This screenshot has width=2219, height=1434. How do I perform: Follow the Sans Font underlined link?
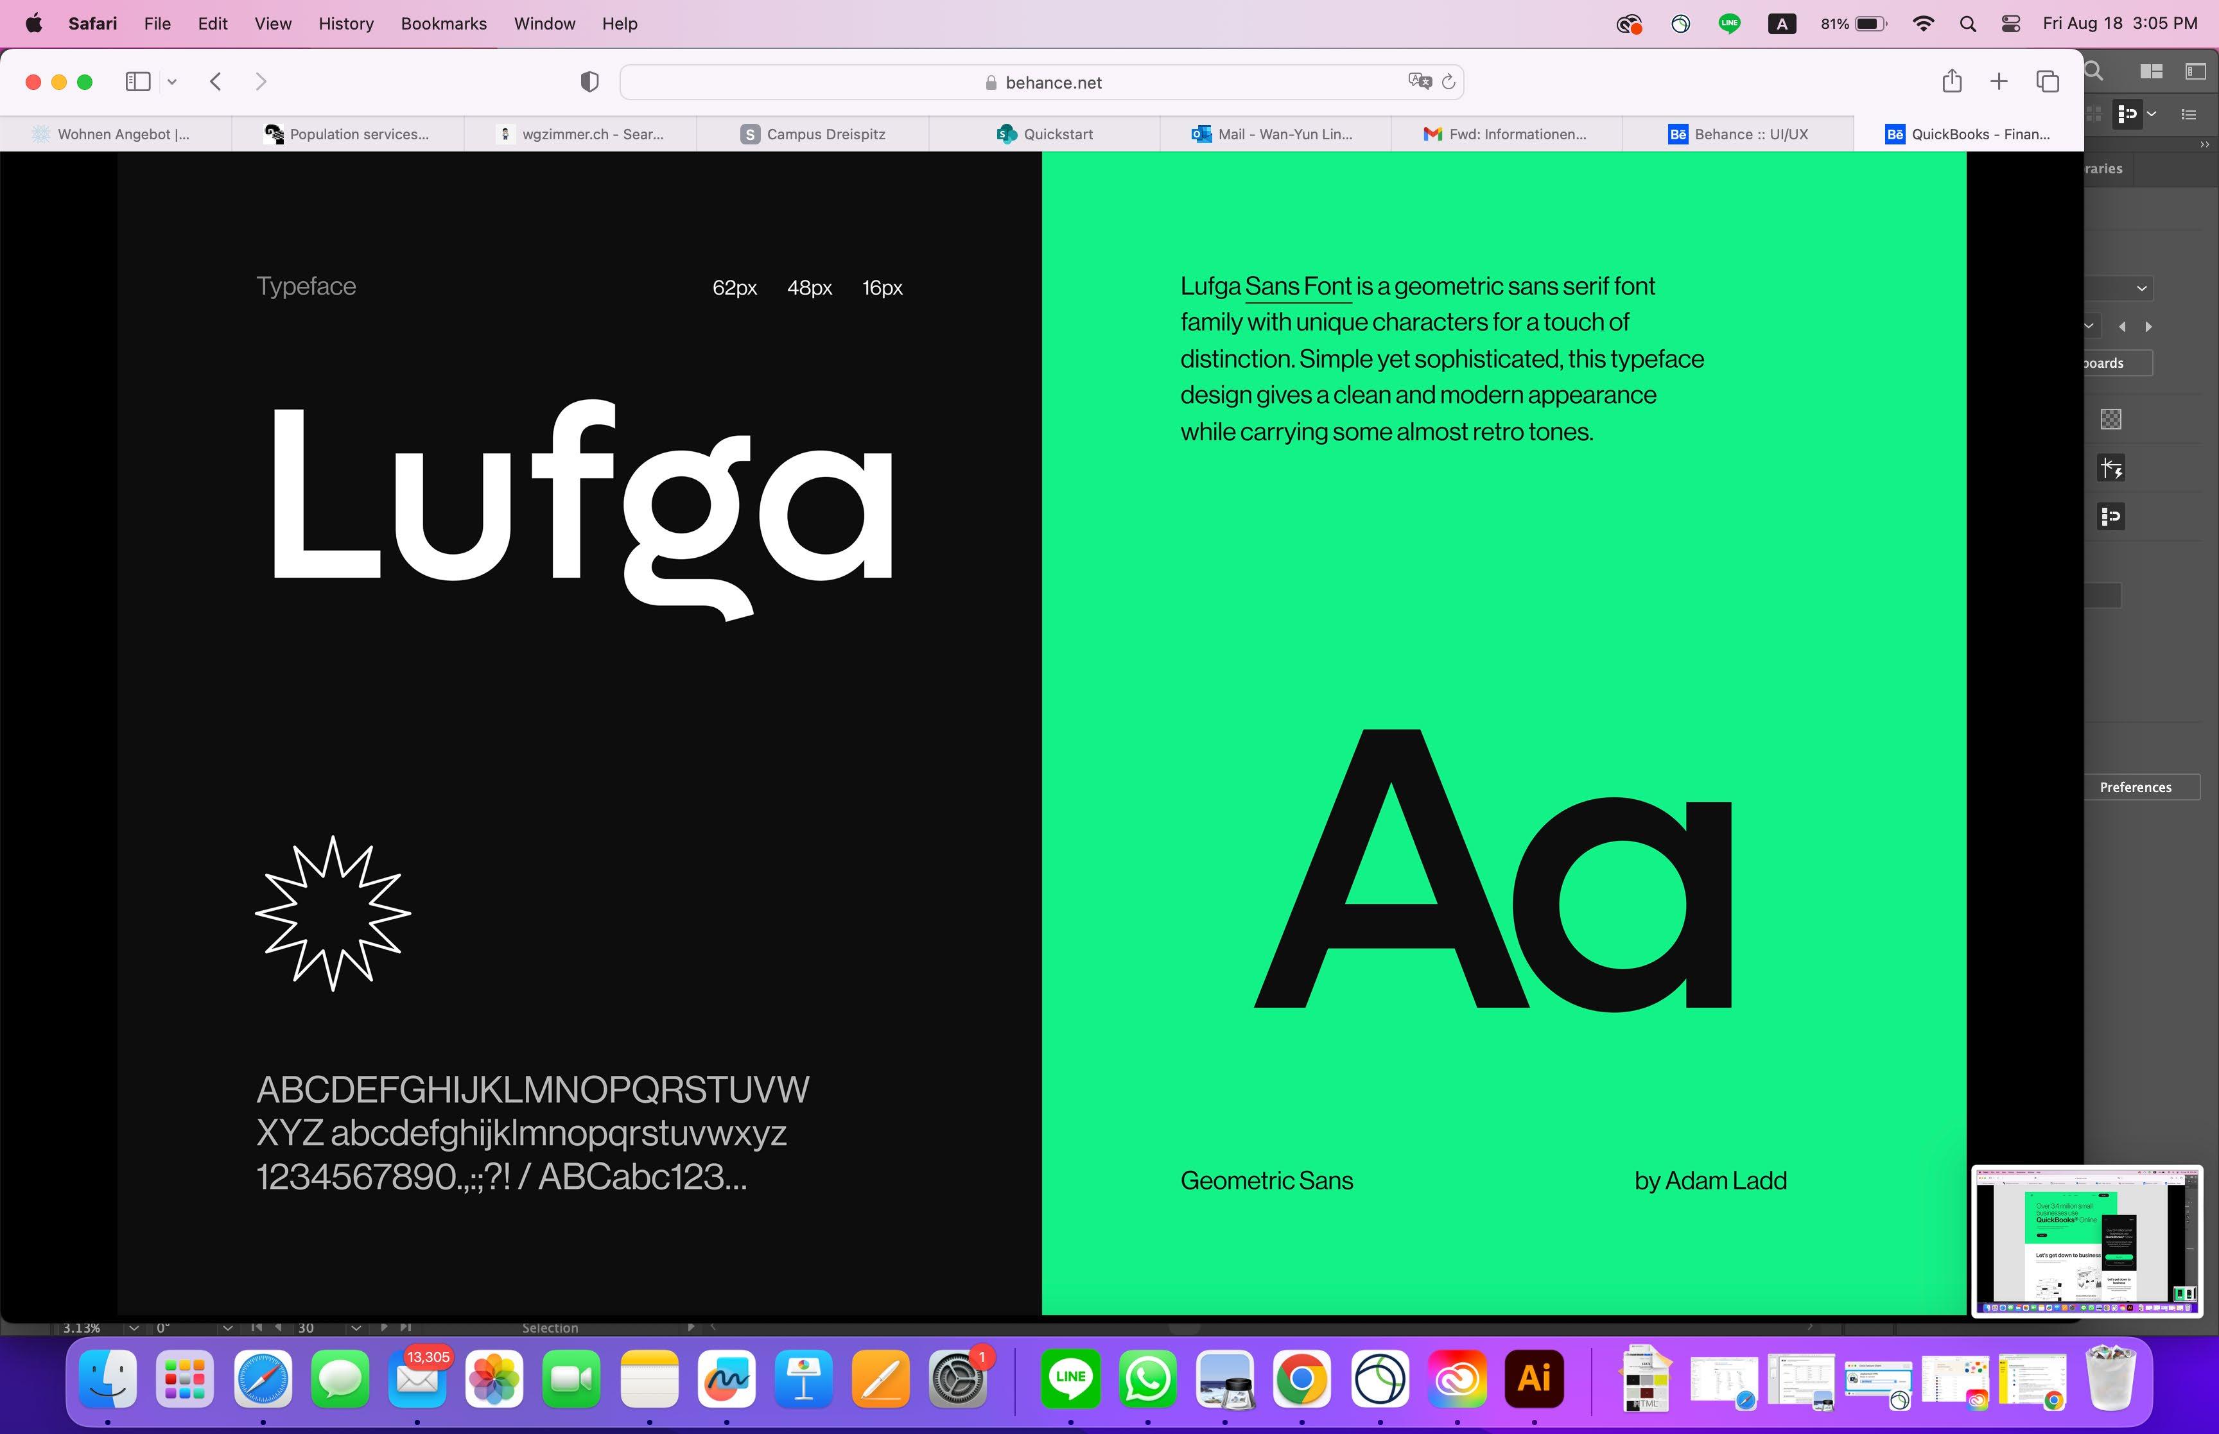coord(1297,287)
